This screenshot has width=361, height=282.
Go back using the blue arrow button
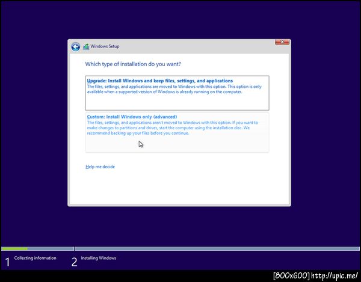(76, 47)
